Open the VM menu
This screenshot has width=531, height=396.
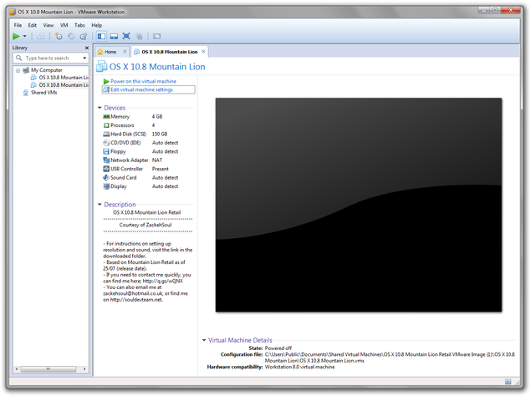(x=64, y=25)
